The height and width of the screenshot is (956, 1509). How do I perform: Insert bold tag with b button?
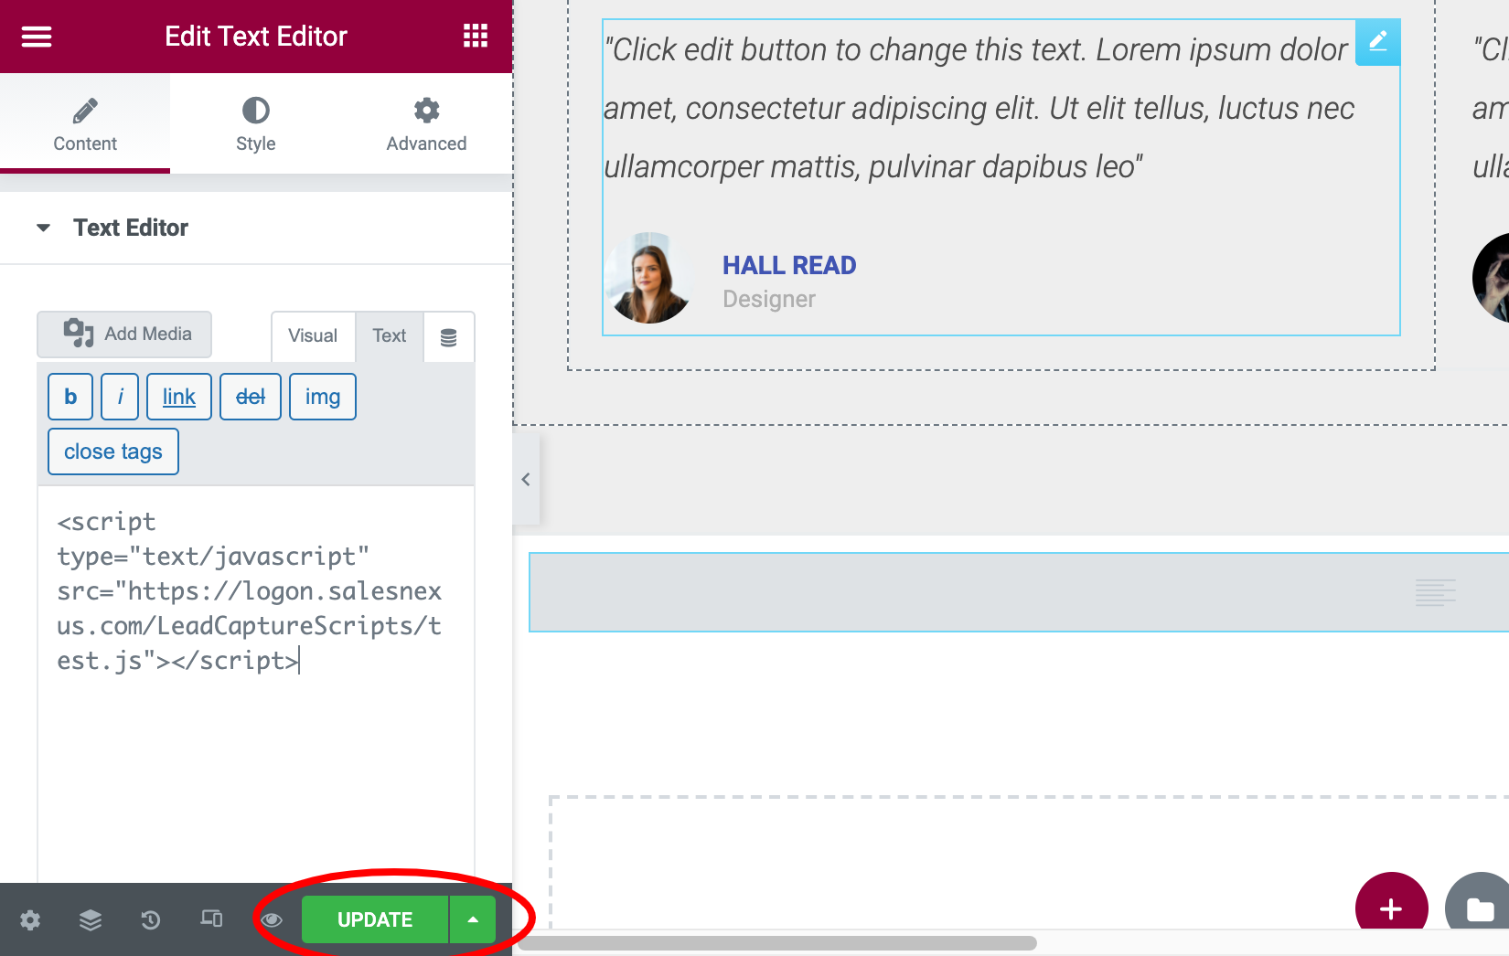(70, 397)
